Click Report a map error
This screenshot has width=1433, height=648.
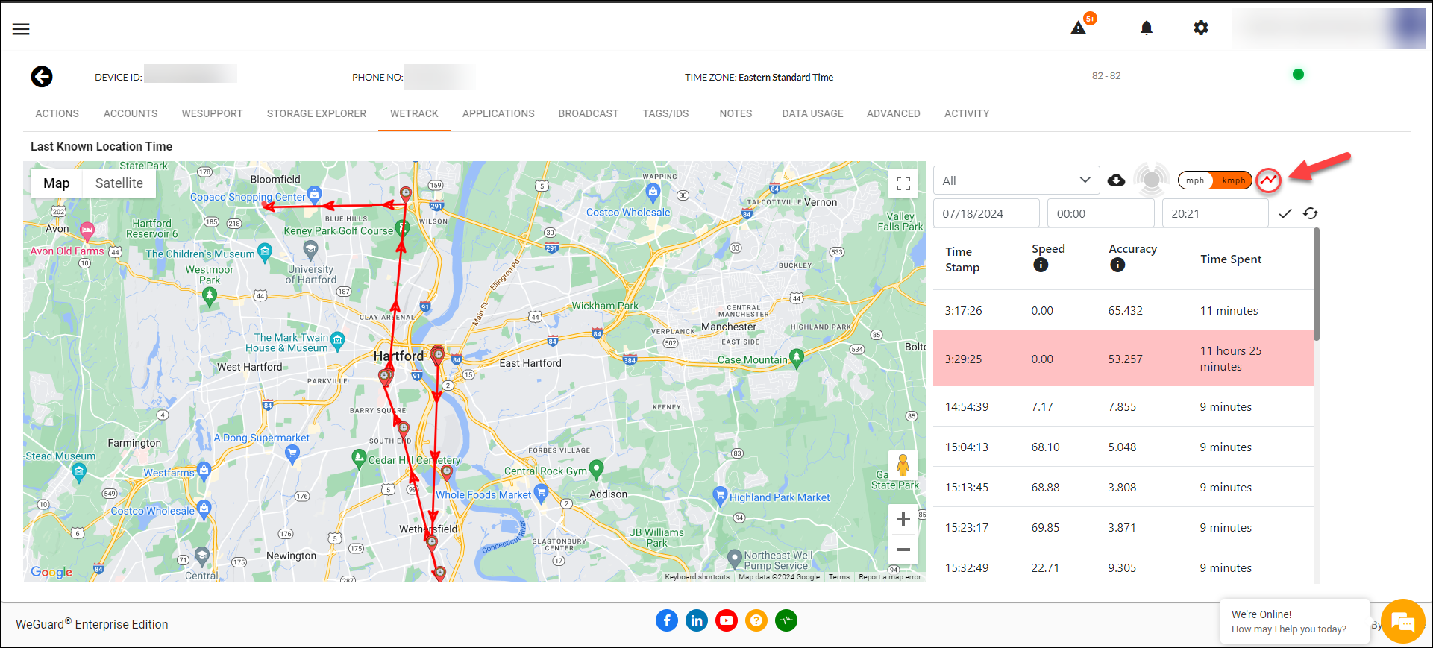890,577
